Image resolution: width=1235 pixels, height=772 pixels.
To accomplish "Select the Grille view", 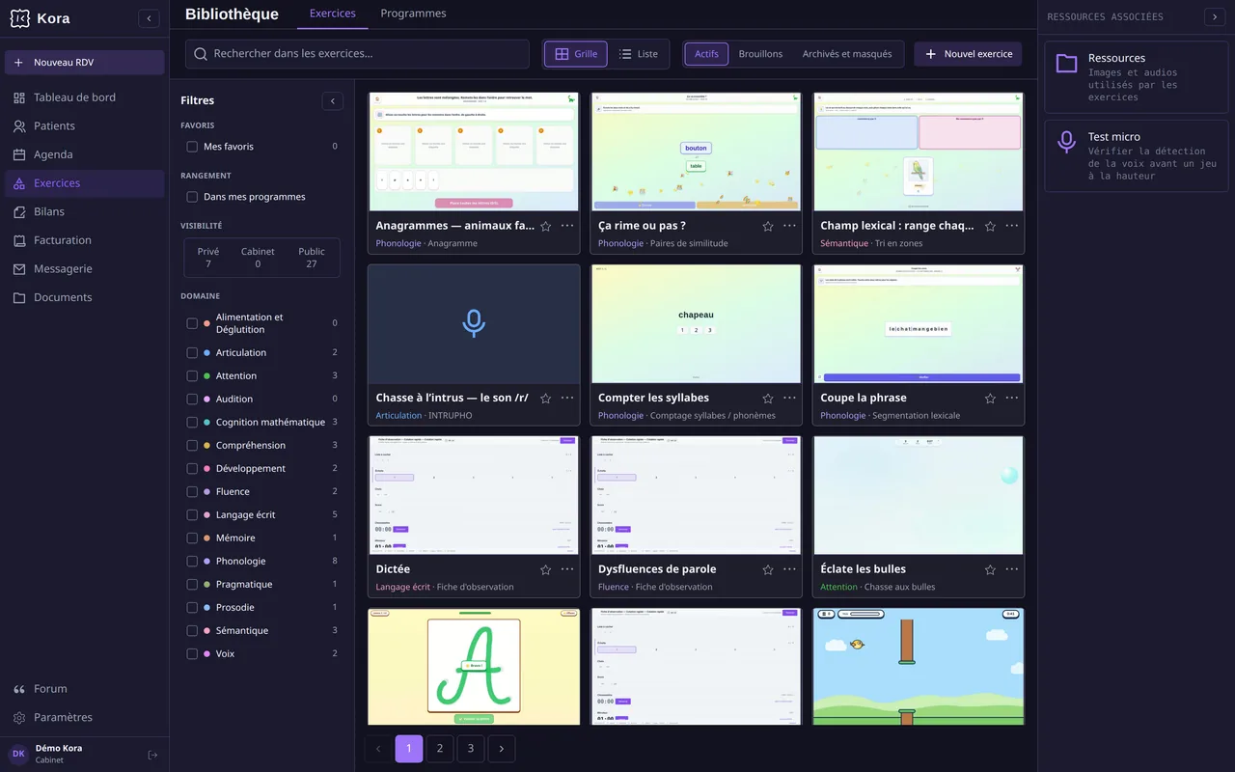I will [576, 54].
